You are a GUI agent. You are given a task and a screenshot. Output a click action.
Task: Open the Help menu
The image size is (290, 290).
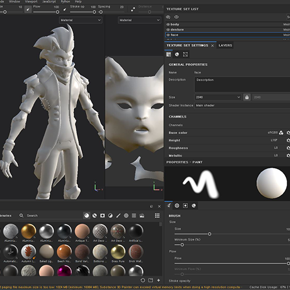coord(78,2)
